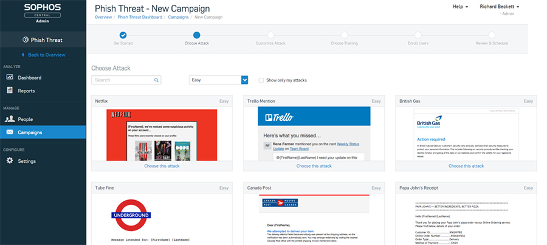This screenshot has width=547, height=245.
Task: Expand the Help menu
Action: (x=460, y=7)
